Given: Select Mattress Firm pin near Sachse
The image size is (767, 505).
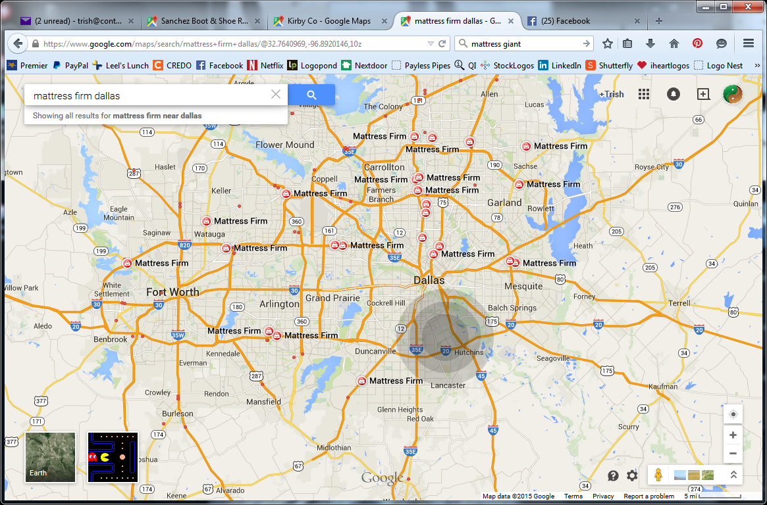Looking at the screenshot, I should coord(526,145).
